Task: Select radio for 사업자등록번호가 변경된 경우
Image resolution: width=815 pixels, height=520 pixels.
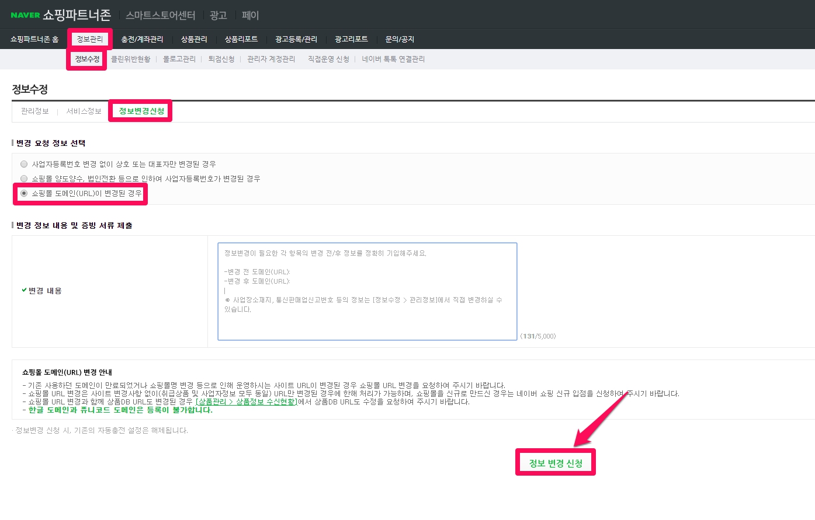Action: [x=24, y=179]
